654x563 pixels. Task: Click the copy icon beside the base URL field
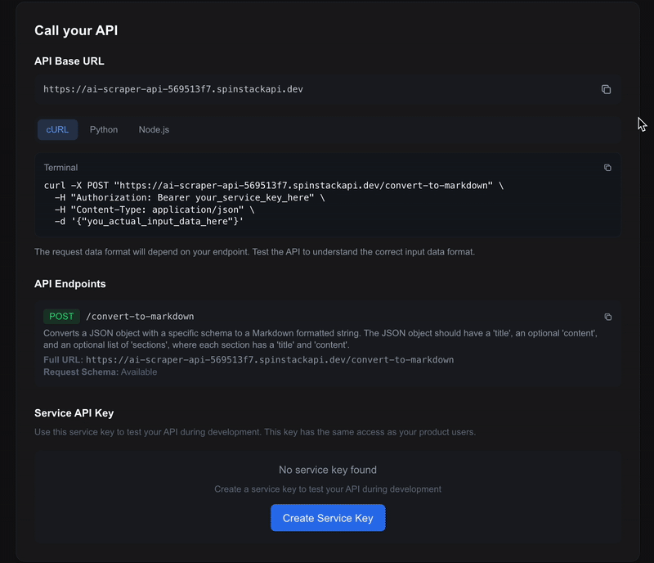(606, 90)
